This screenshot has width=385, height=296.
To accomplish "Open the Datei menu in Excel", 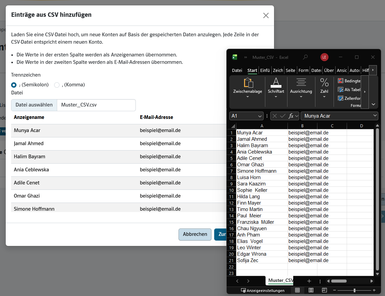I will [237, 71].
